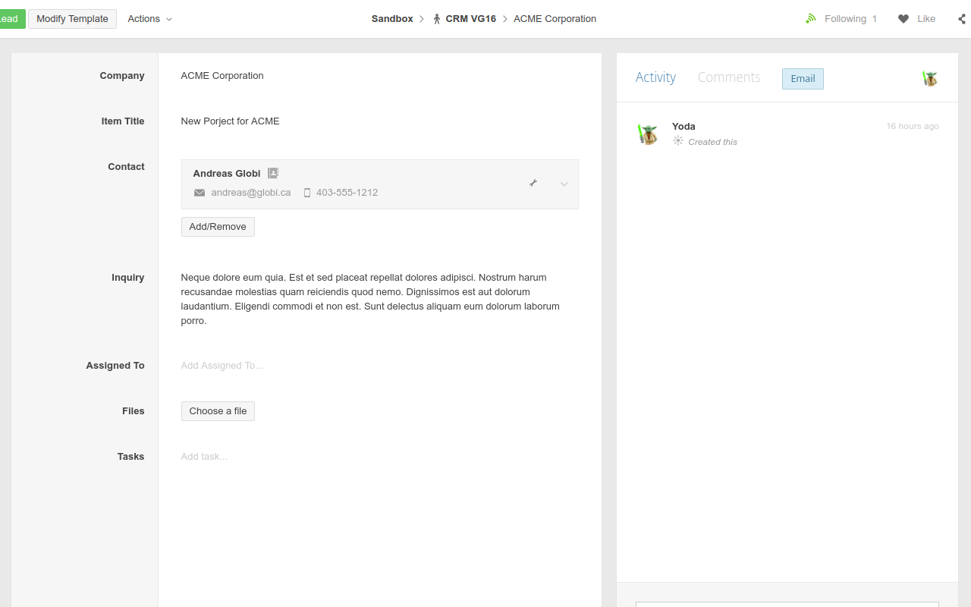
Task: Click the wrench icon on the contact card
Action: tap(533, 183)
